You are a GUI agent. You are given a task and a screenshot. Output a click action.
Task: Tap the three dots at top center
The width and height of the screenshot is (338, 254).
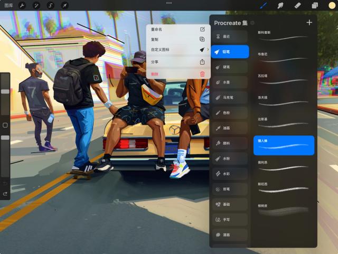(169, 3)
